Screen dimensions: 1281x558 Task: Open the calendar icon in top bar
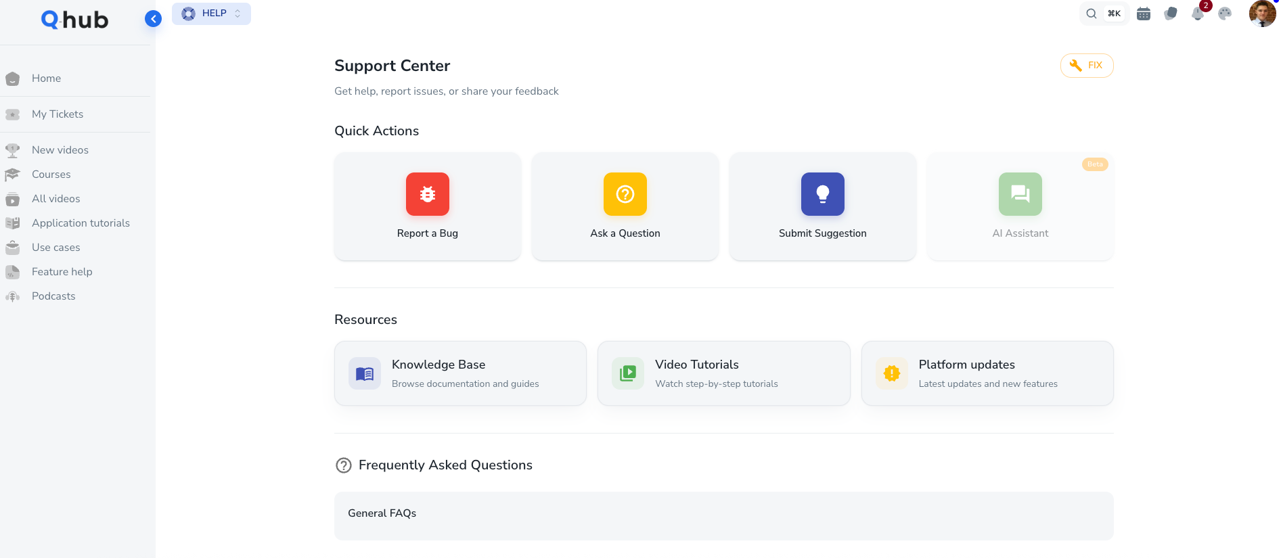[1144, 14]
